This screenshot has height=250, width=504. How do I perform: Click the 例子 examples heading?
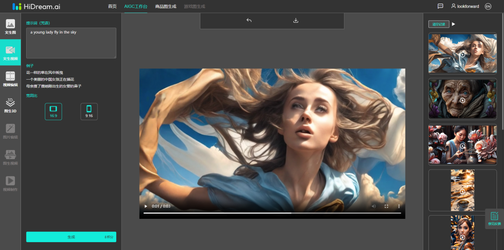pyautogui.click(x=30, y=66)
